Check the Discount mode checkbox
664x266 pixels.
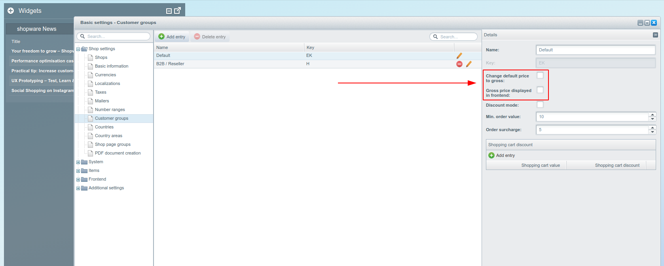[x=540, y=105]
